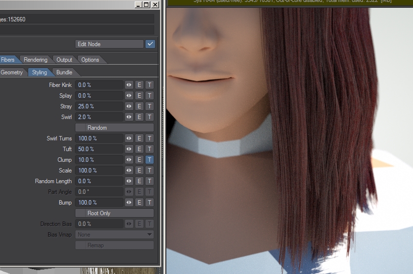The image size is (413, 274).
Task: Open the Geometry sub-tab
Action: [x=12, y=72]
